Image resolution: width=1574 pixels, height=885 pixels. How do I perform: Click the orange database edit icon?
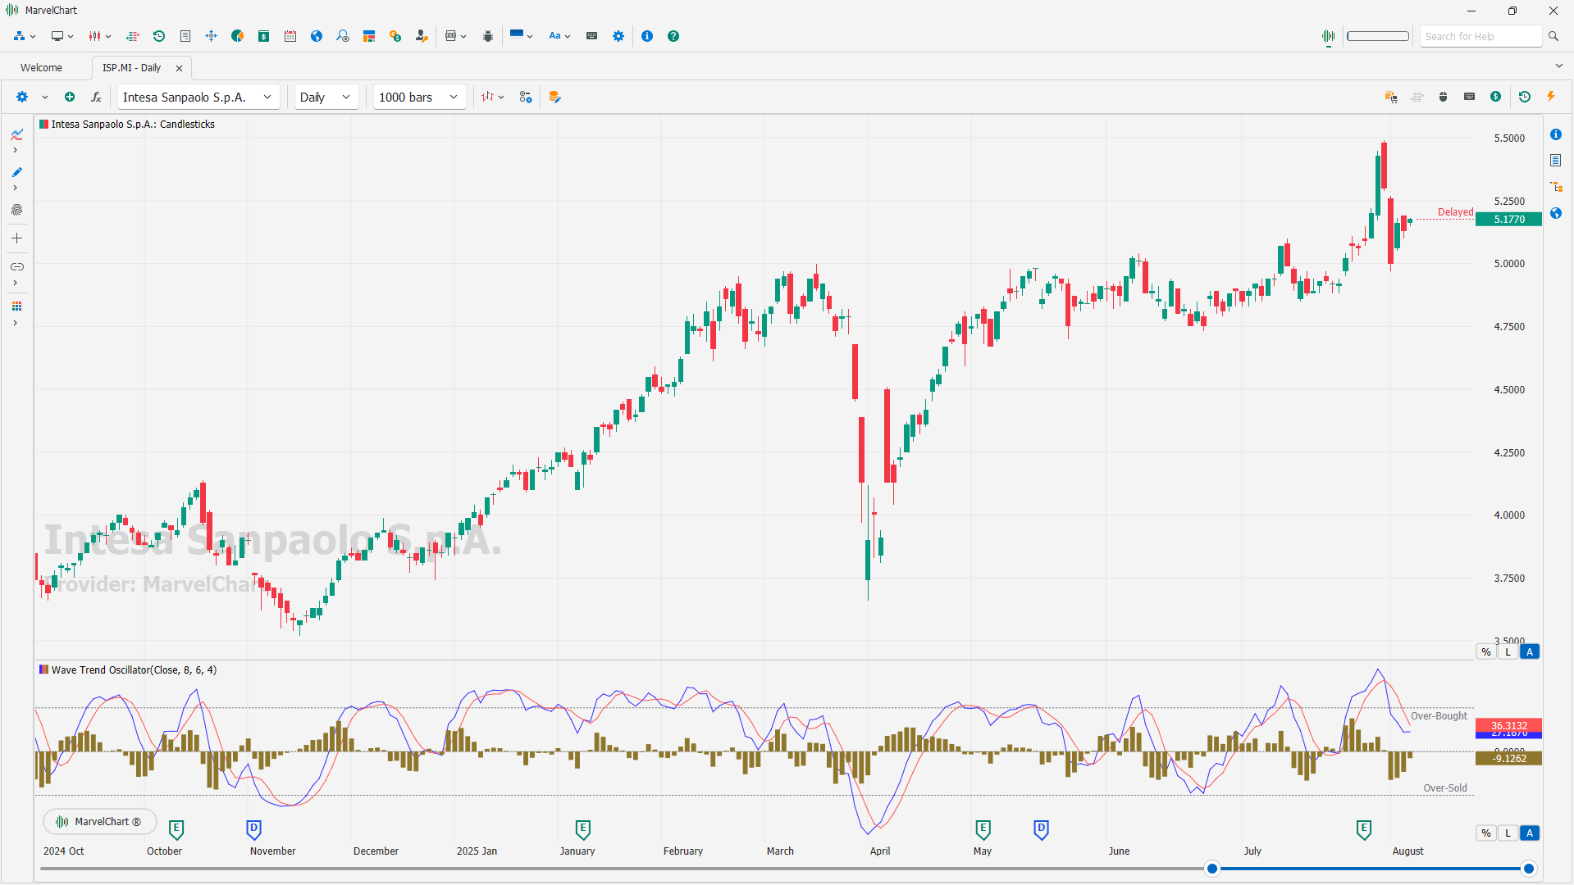pyautogui.click(x=554, y=97)
